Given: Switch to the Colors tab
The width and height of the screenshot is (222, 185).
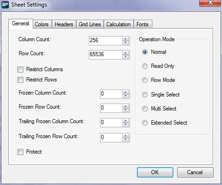Looking at the screenshot, I should click(x=42, y=24).
